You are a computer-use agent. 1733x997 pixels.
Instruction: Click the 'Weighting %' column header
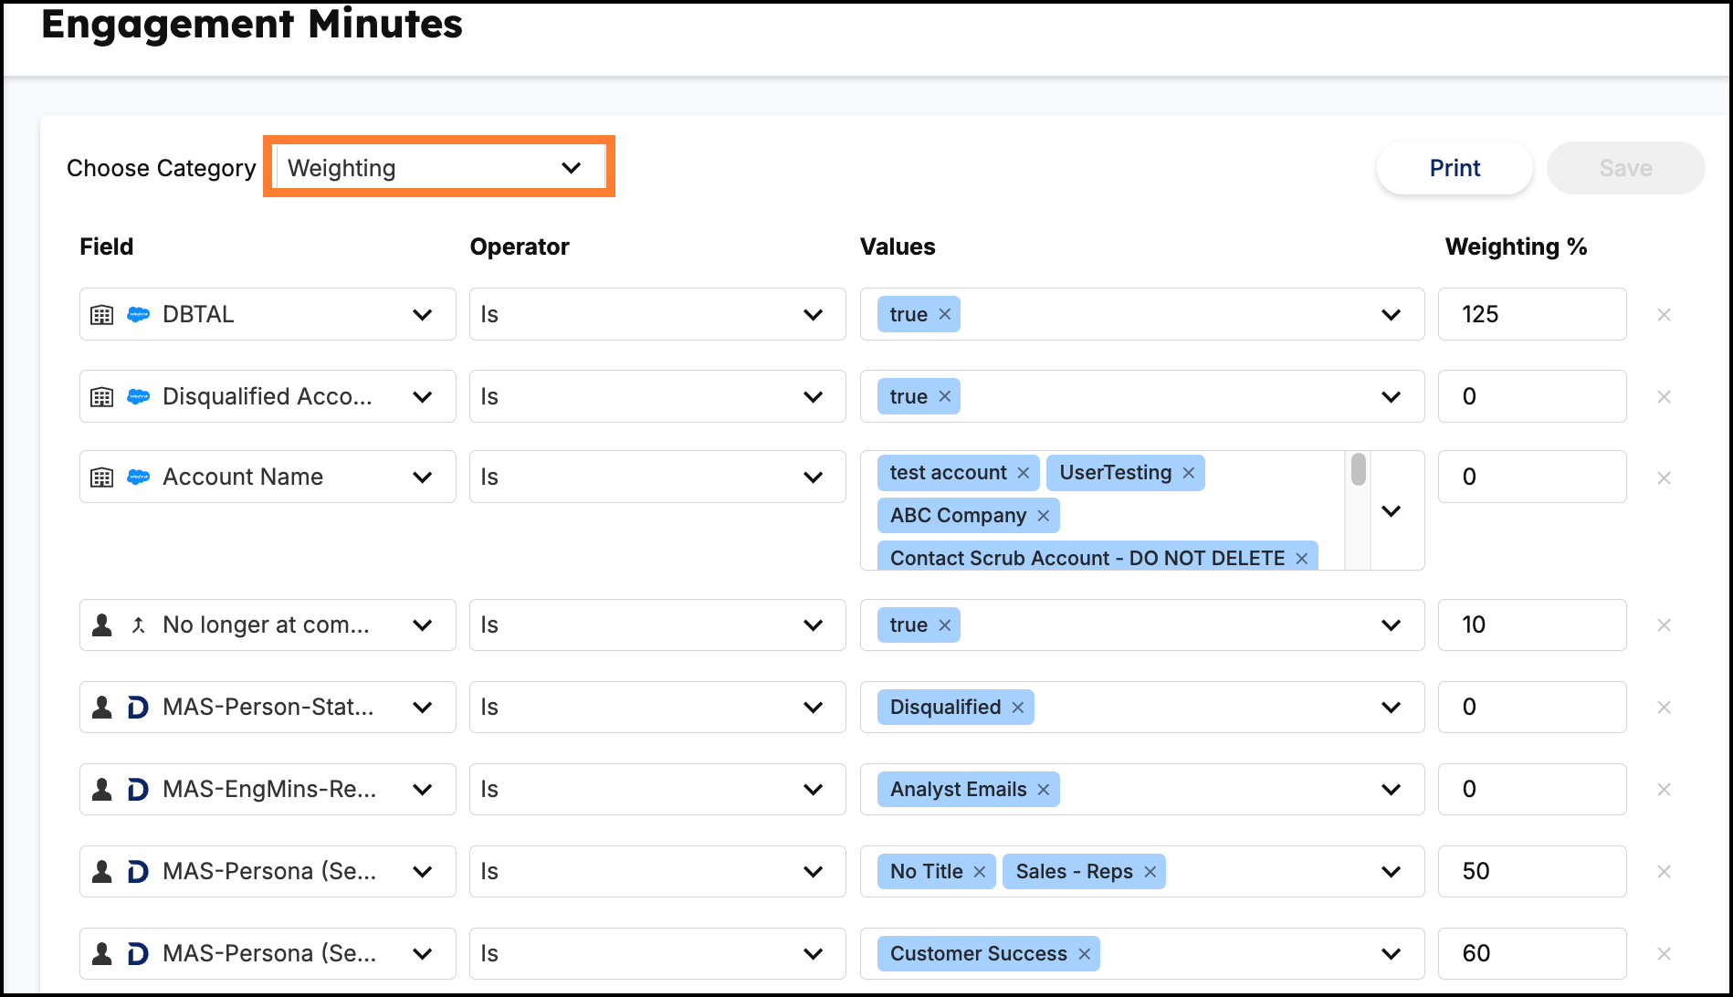(x=1516, y=247)
